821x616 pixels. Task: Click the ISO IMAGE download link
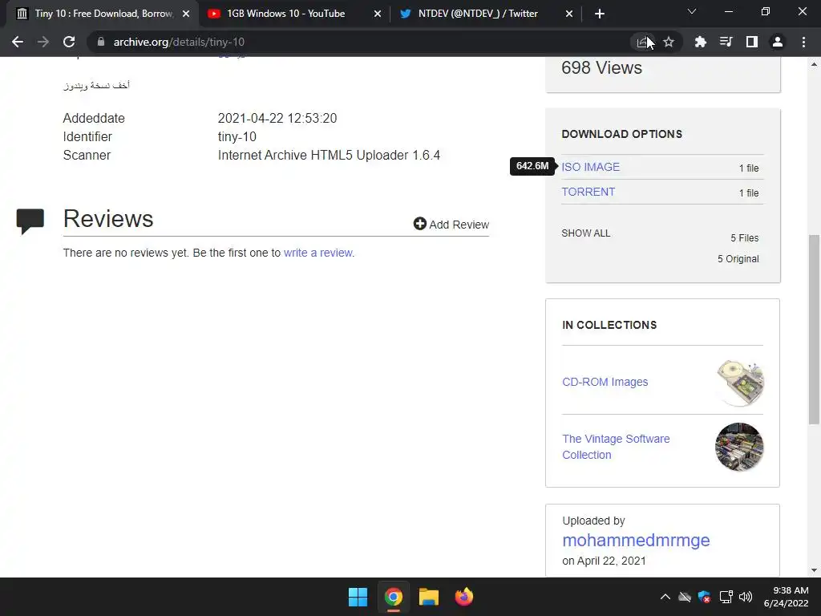click(x=590, y=167)
